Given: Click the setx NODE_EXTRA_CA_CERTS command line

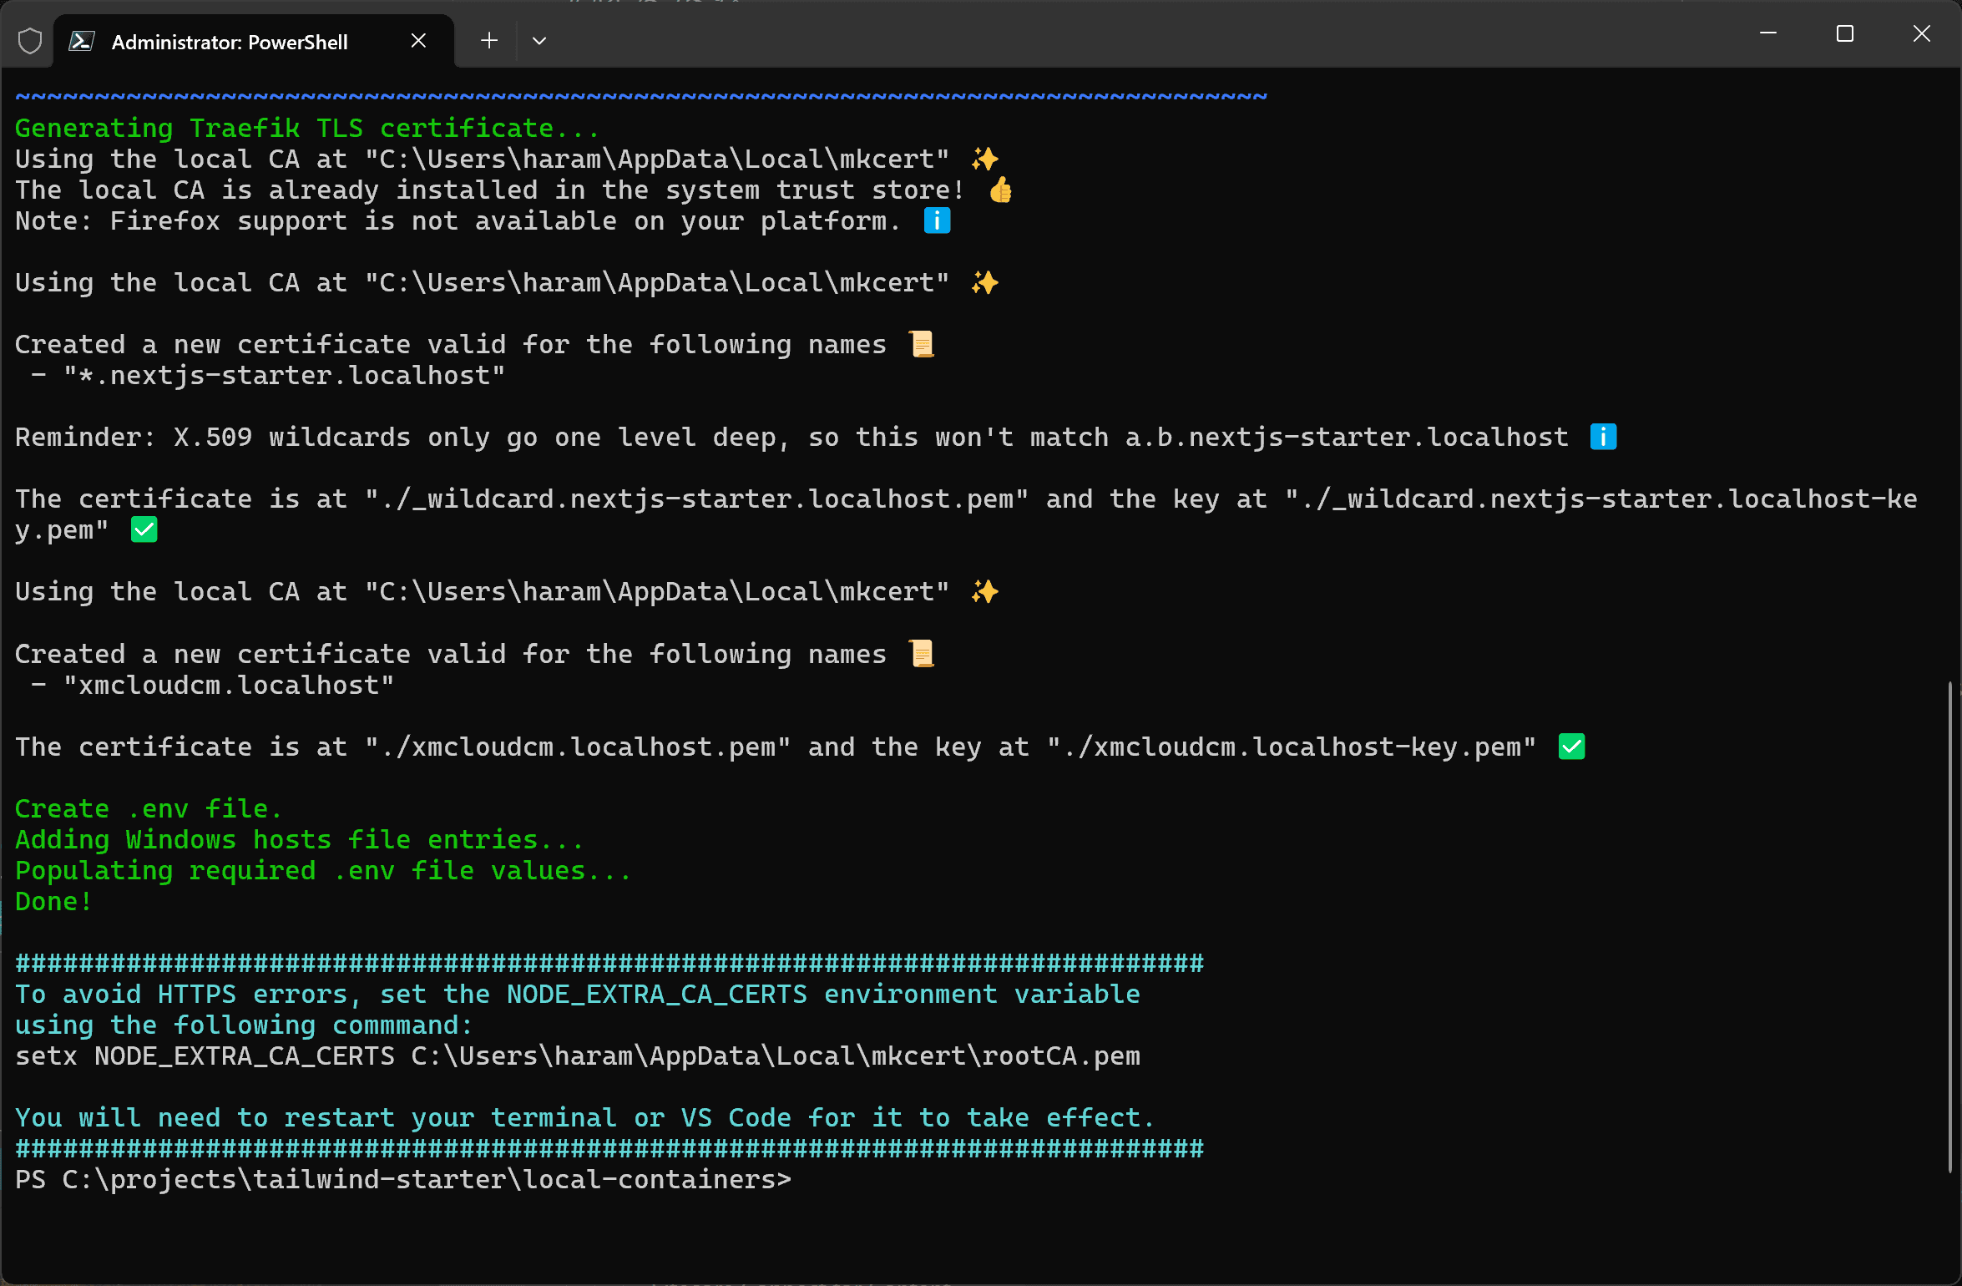Looking at the screenshot, I should 577,1056.
